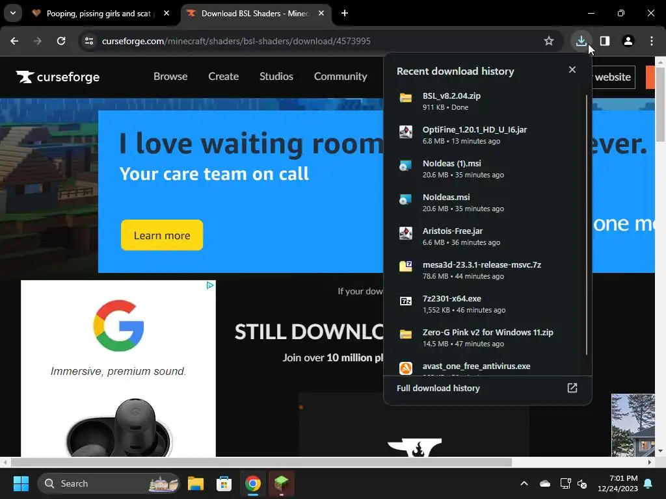Click the mesa3d-23.3.1-release-msvc.7z archive icon
This screenshot has height=499, width=666.
pos(406,266)
